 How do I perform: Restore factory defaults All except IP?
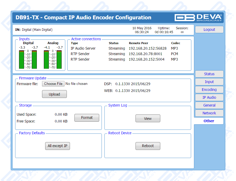(x=57, y=146)
